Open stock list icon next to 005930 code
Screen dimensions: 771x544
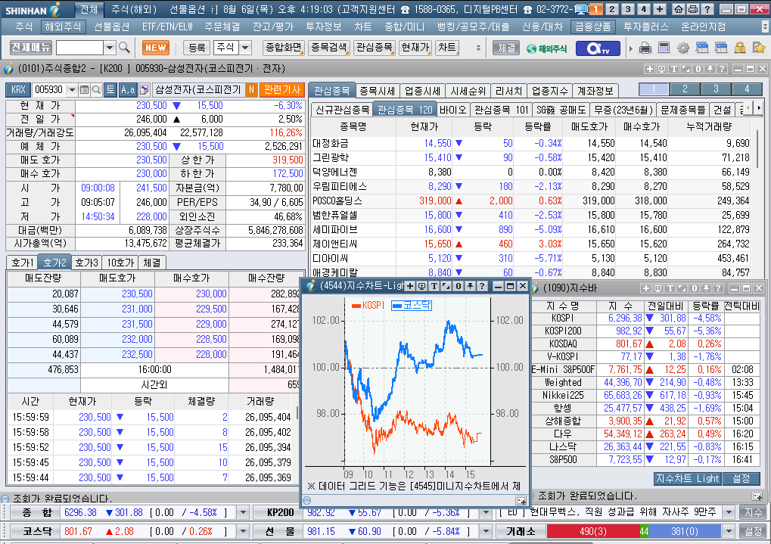84,90
